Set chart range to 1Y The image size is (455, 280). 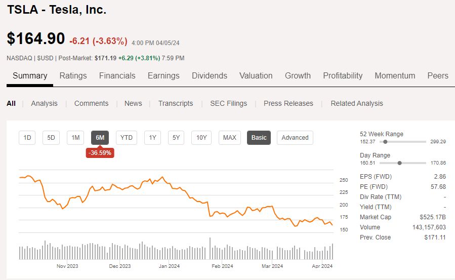[x=152, y=138]
